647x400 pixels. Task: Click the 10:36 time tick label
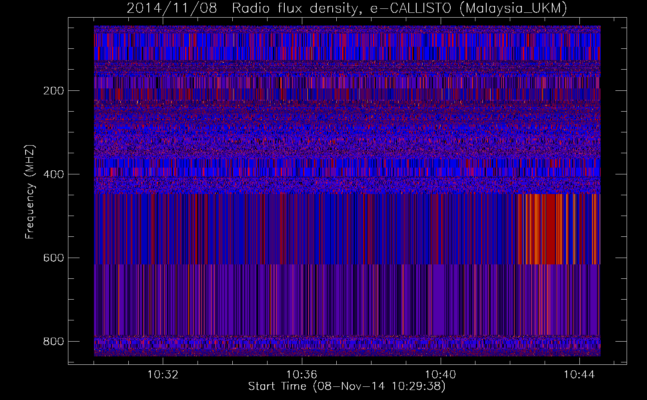tap(302, 375)
